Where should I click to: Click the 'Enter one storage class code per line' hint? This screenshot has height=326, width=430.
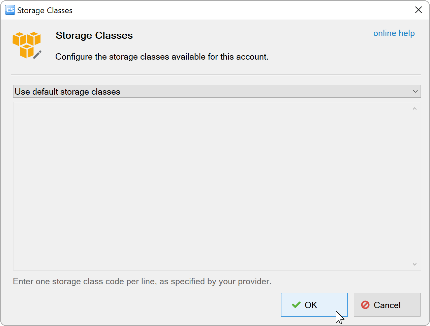(142, 281)
